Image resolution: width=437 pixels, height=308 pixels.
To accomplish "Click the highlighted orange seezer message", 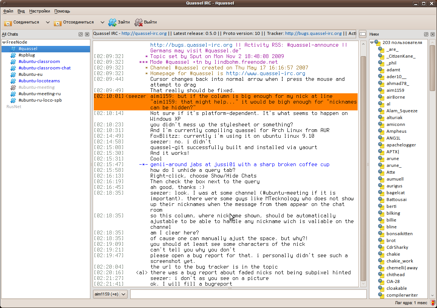I will [x=226, y=102].
